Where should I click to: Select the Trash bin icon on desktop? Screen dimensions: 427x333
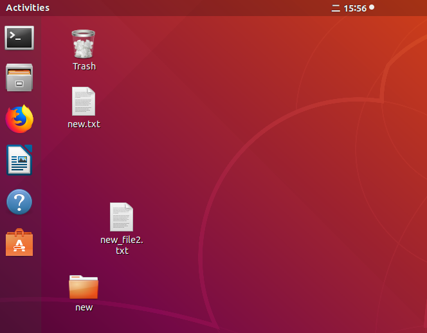coord(84,44)
